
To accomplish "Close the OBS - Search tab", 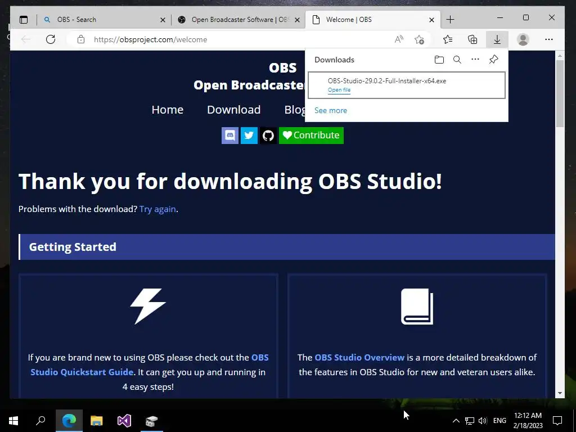I will point(163,20).
